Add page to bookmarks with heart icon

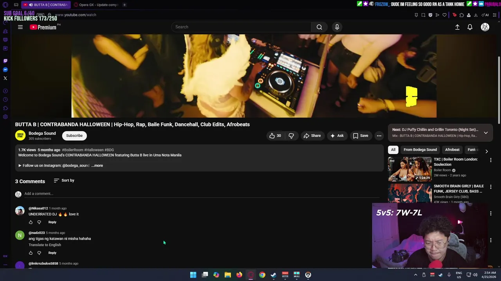pos(444,15)
